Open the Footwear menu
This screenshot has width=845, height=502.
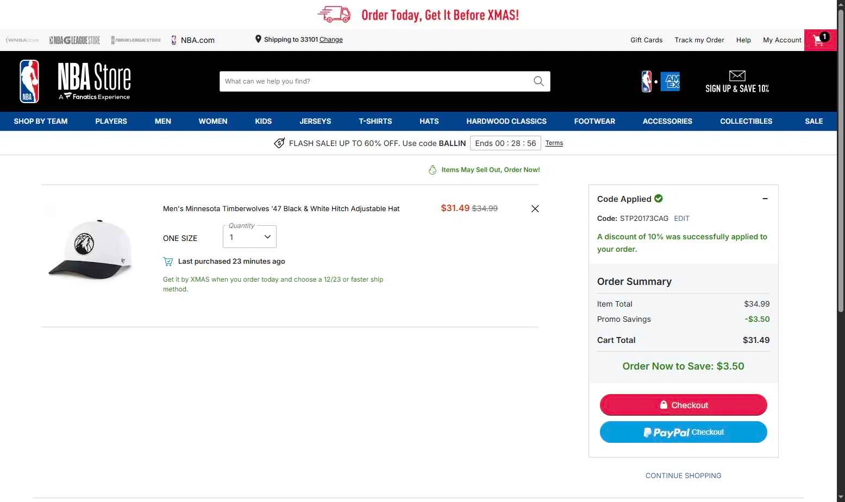pos(594,121)
